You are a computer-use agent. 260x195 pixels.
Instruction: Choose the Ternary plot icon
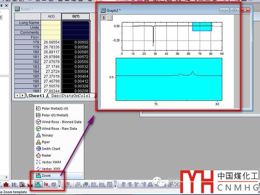[x=39, y=135]
